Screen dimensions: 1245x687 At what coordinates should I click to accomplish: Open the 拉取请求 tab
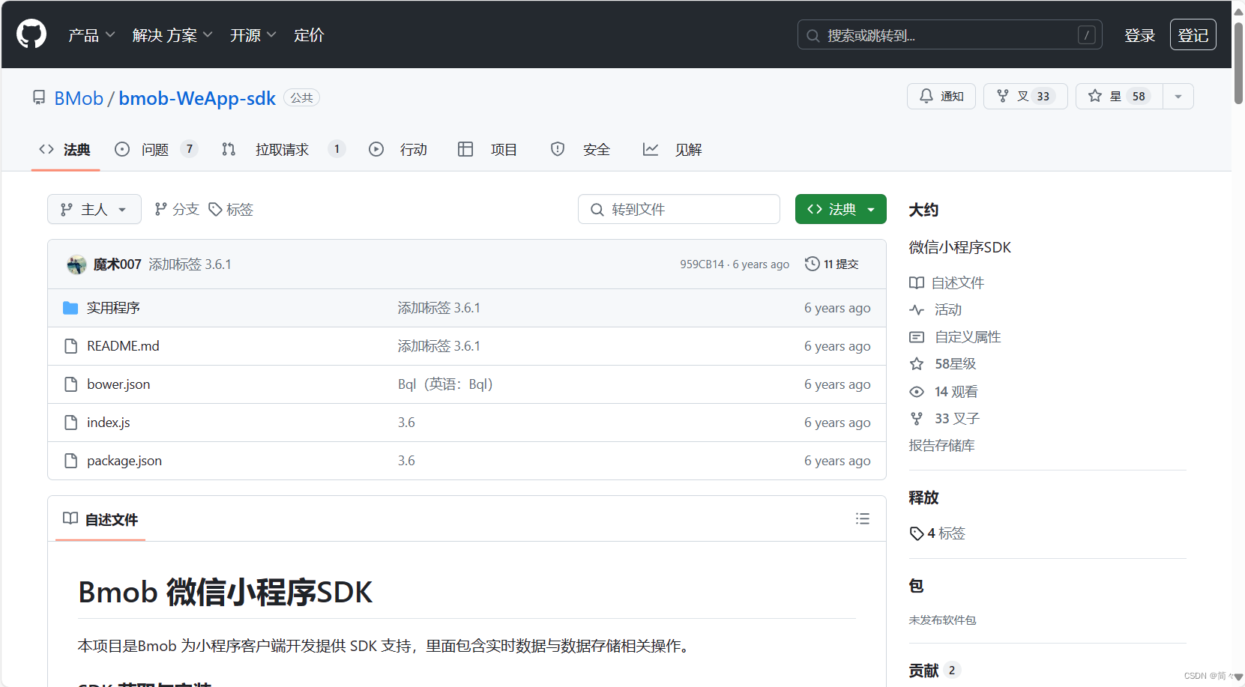tap(282, 149)
